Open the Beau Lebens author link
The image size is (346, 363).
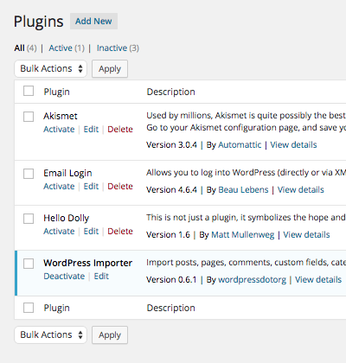[x=243, y=190]
